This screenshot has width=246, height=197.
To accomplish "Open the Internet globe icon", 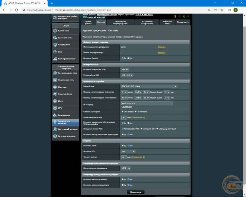I will tap(55, 87).
